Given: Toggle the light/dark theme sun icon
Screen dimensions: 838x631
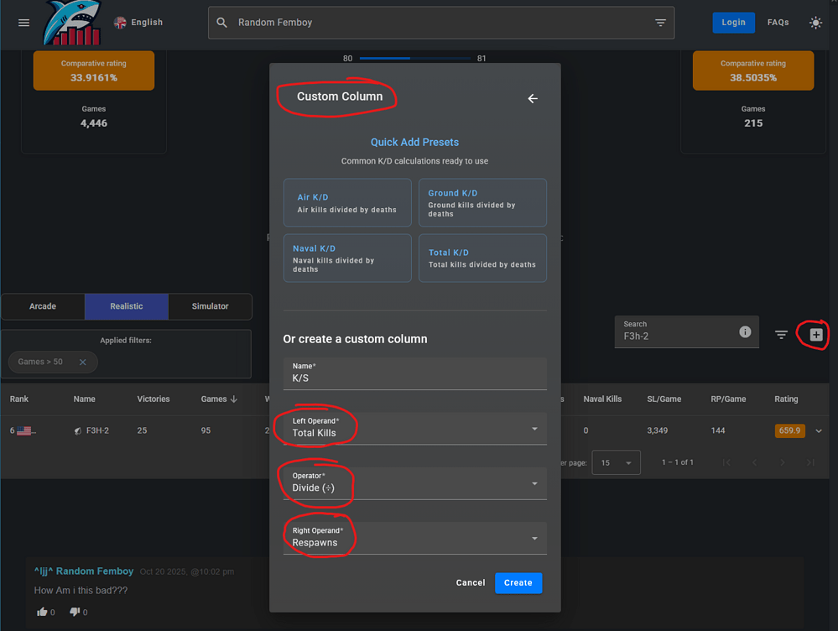Looking at the screenshot, I should pyautogui.click(x=815, y=23).
